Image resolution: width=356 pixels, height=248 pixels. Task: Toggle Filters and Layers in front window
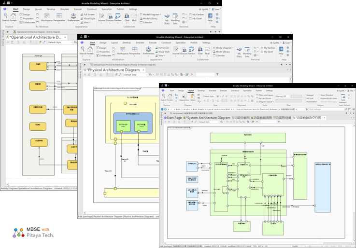click(x=265, y=95)
